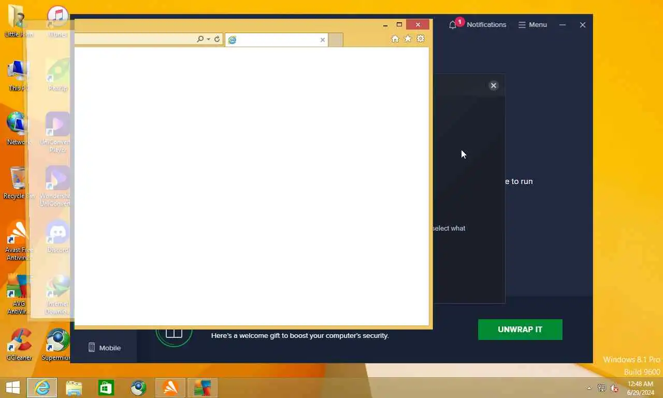Refresh the page in Internet Explorer
663x398 pixels.
[x=217, y=39]
